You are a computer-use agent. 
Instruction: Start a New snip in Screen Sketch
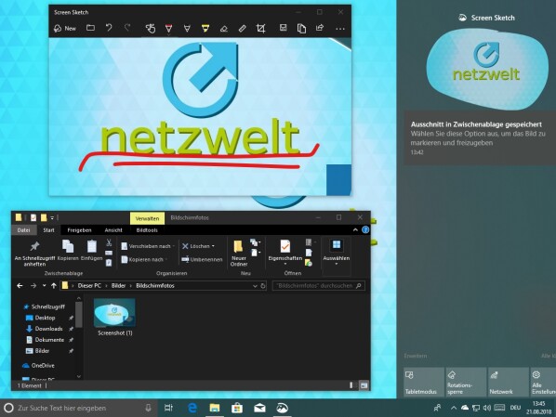point(65,29)
